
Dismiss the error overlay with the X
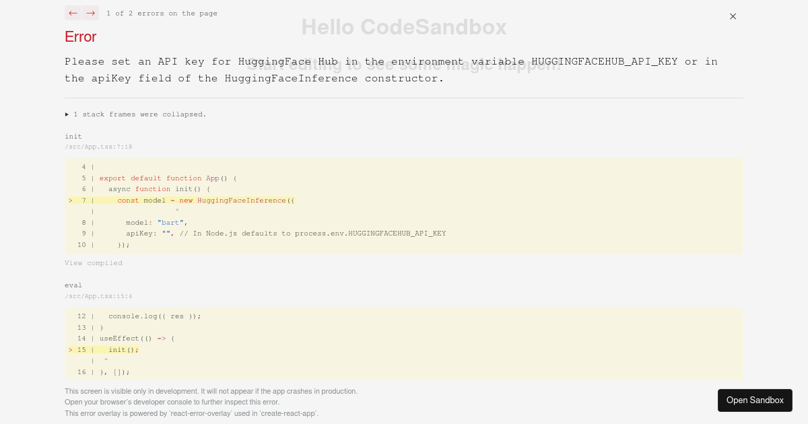click(x=733, y=16)
